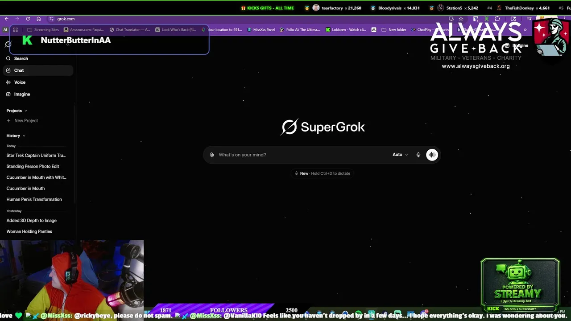The width and height of the screenshot is (571, 321).
Task: Open Search in the Grok sidebar
Action: tap(37, 58)
